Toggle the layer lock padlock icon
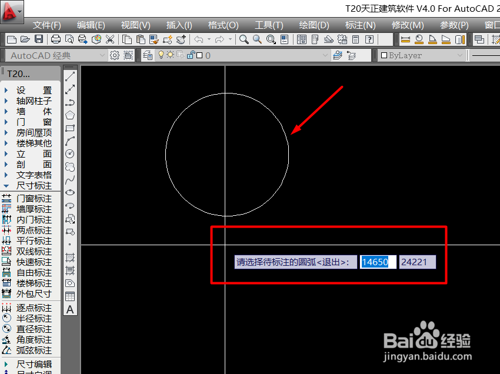The width and height of the screenshot is (500, 374). tap(191, 55)
